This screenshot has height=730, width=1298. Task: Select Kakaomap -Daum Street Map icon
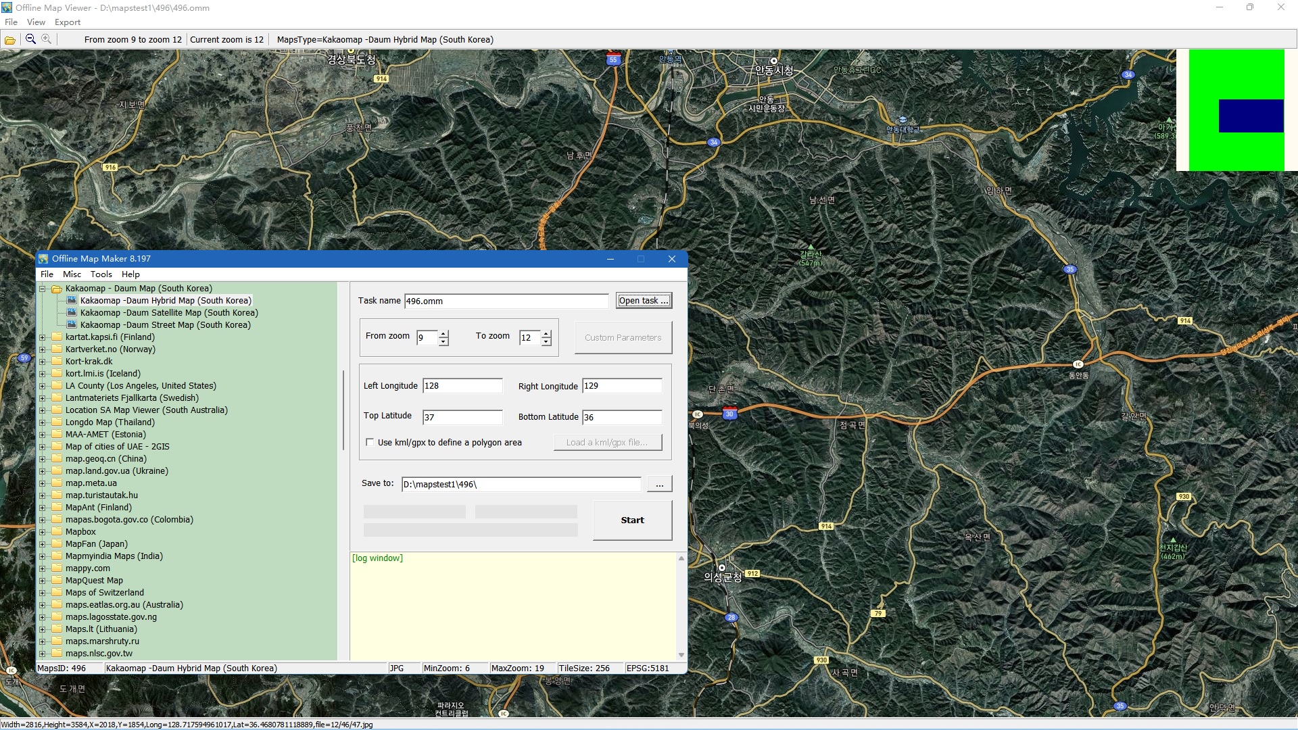point(72,324)
